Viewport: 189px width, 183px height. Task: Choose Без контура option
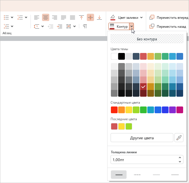[x=147, y=39]
